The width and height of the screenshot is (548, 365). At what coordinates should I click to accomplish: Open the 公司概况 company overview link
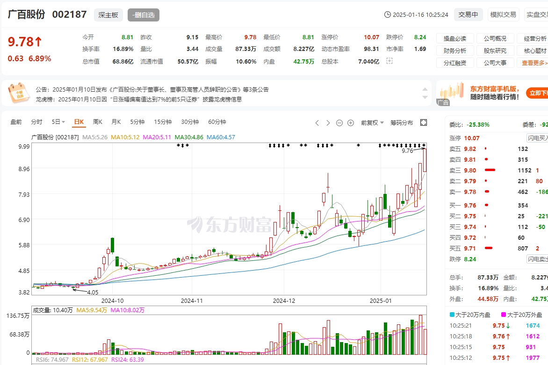[x=495, y=38]
